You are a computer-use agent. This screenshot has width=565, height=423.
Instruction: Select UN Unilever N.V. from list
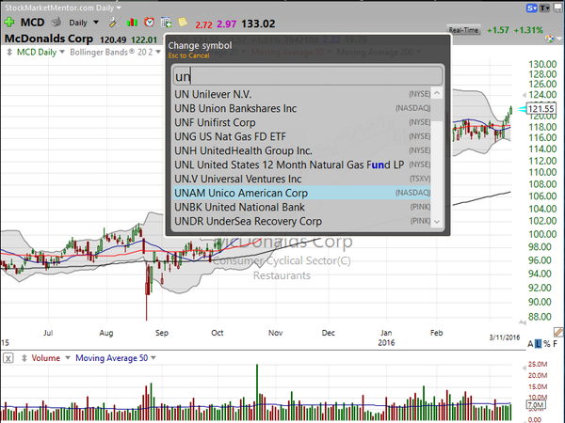click(302, 94)
